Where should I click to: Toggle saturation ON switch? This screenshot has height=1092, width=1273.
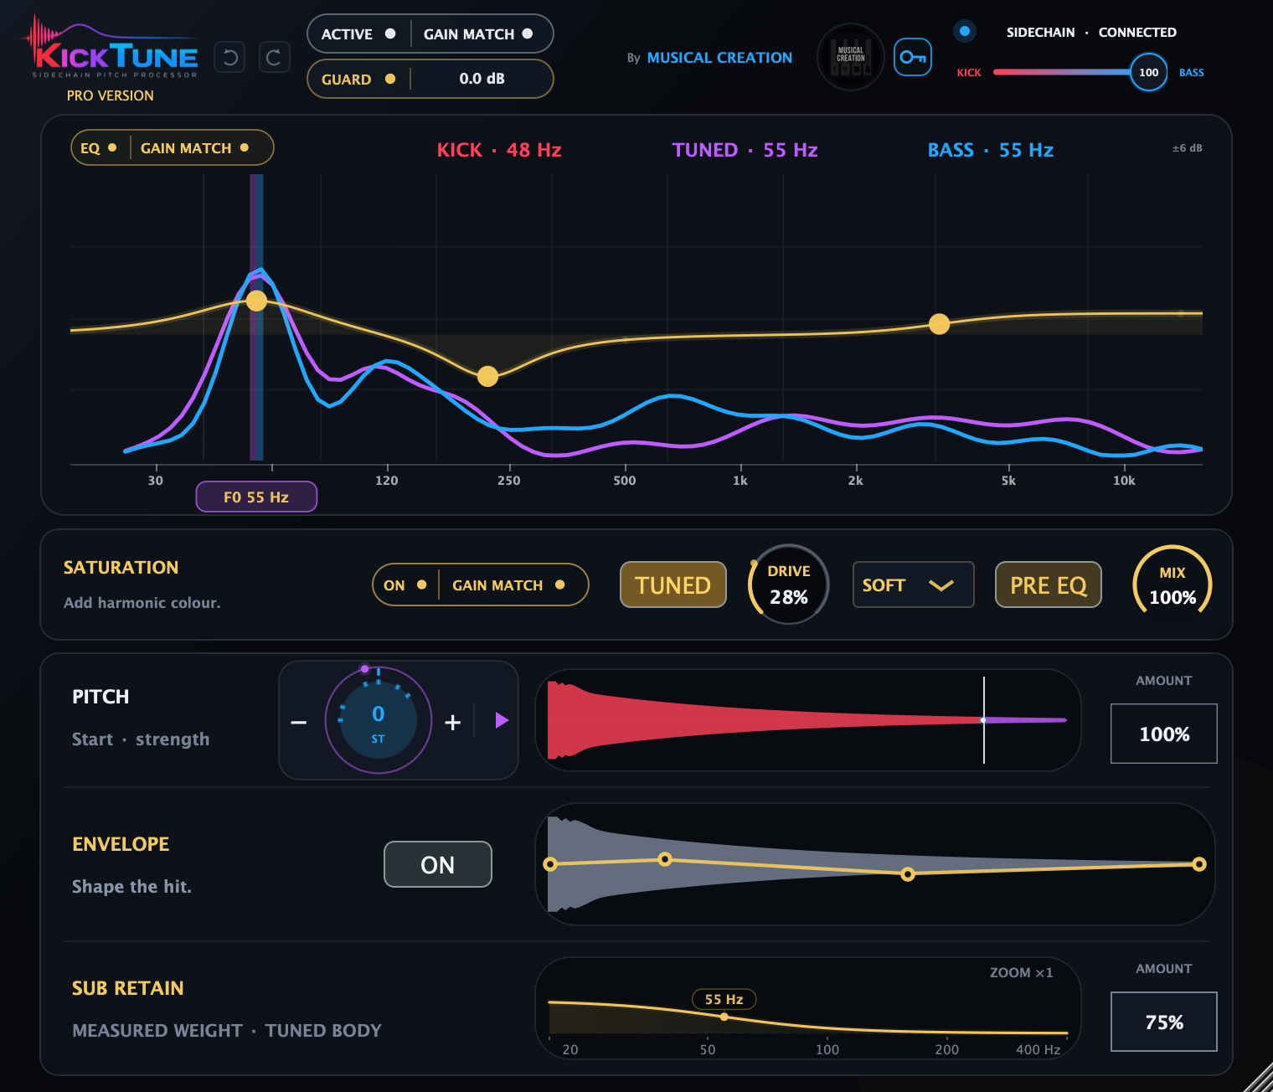[x=405, y=585]
